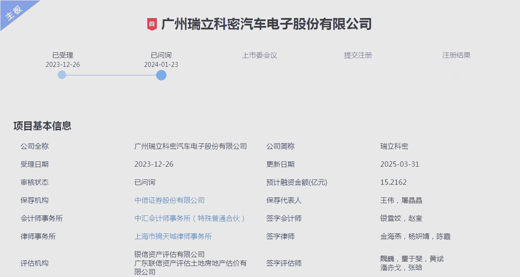Screen dimensions: 520x277
Task: Click the highlighted 已问询 progress node
Action: pos(161,75)
